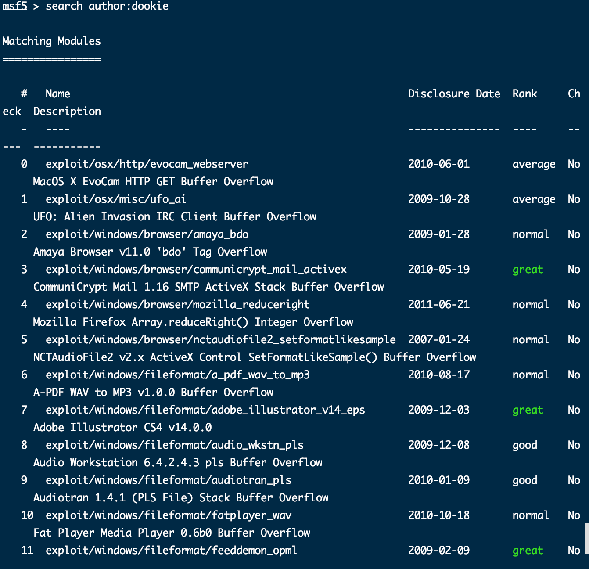This screenshot has width=589, height=569.
Task: Click disclosure date 2007-01-24
Action: coord(439,340)
